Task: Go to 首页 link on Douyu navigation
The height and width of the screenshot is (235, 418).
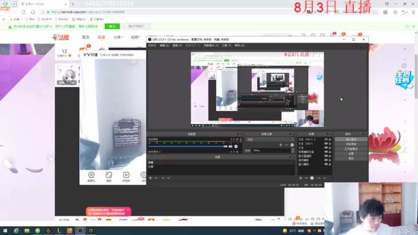Action: (86, 37)
